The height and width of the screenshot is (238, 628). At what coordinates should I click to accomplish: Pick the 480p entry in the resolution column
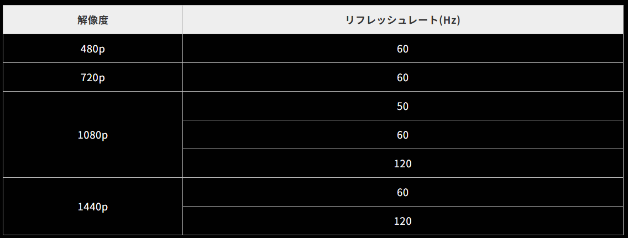(x=93, y=49)
